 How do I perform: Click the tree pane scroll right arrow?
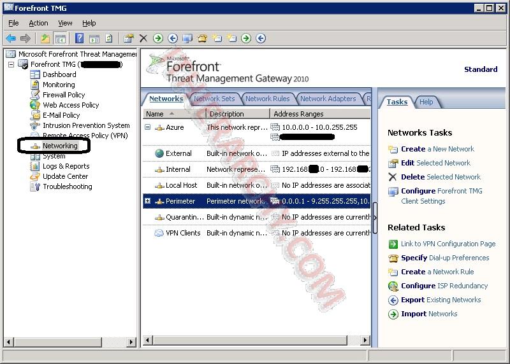pos(131,342)
